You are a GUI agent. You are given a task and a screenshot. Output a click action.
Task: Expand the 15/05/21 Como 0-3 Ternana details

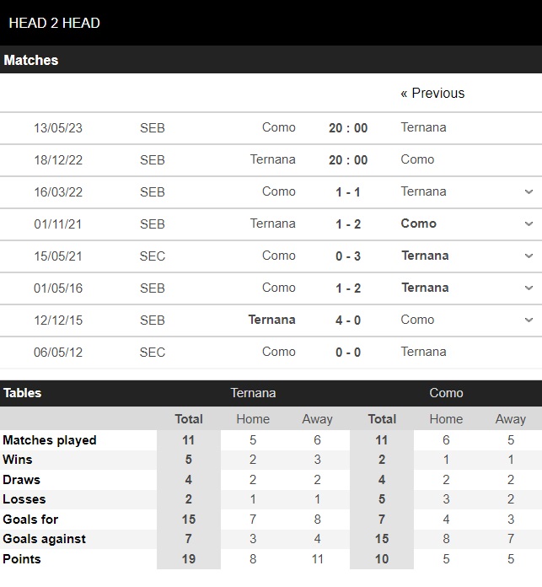[x=529, y=256]
